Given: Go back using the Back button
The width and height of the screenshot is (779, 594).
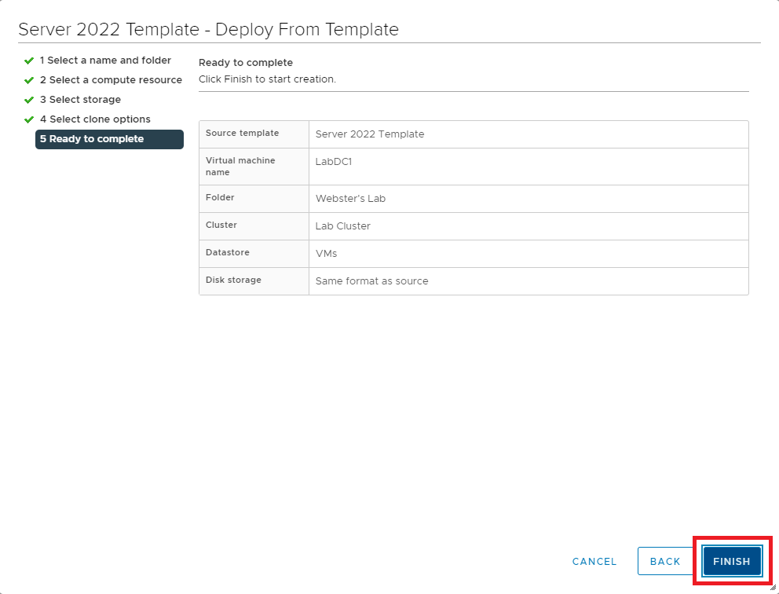Looking at the screenshot, I should (665, 561).
